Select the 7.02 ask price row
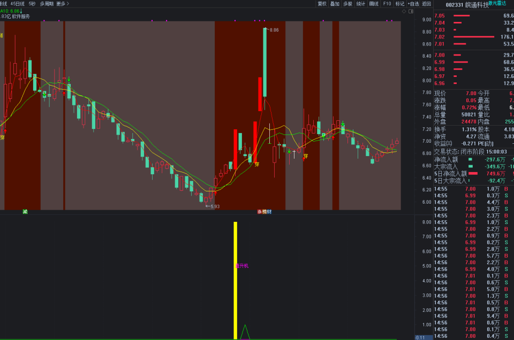The width and height of the screenshot is (514, 340). [474, 37]
